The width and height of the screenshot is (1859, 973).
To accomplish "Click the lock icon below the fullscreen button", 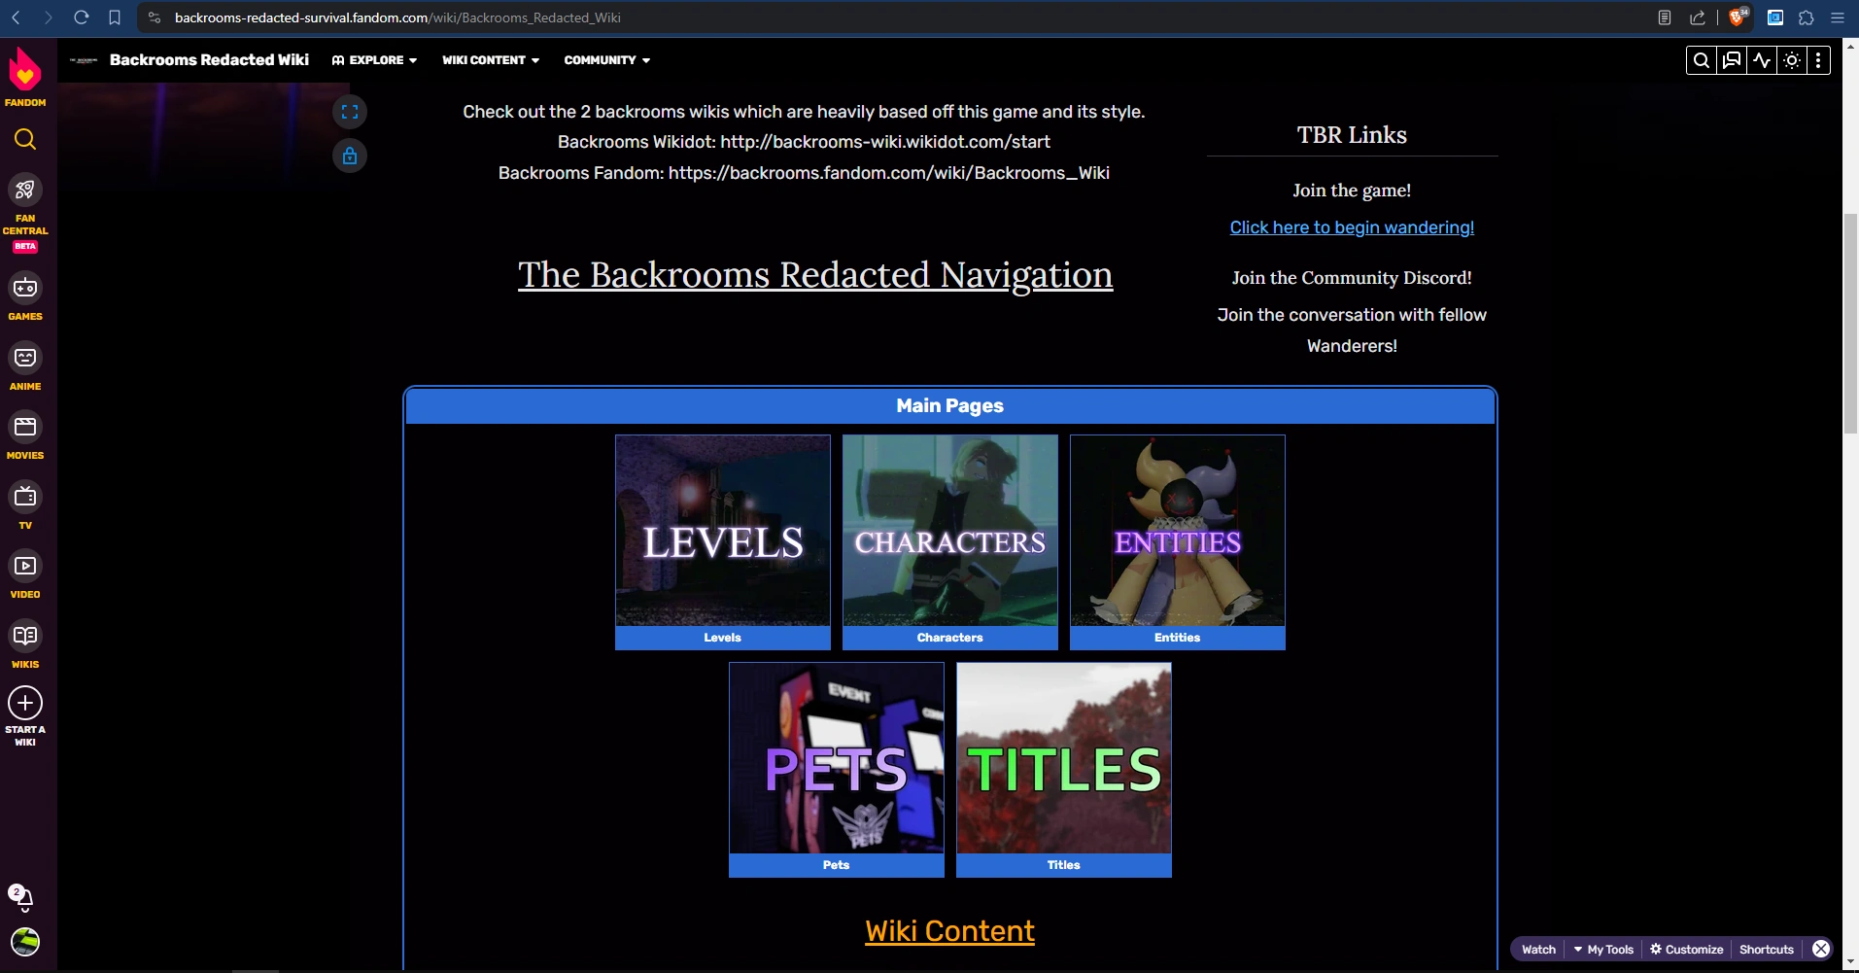I will click(350, 156).
